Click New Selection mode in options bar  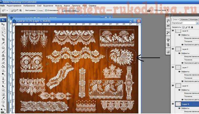click(12, 11)
